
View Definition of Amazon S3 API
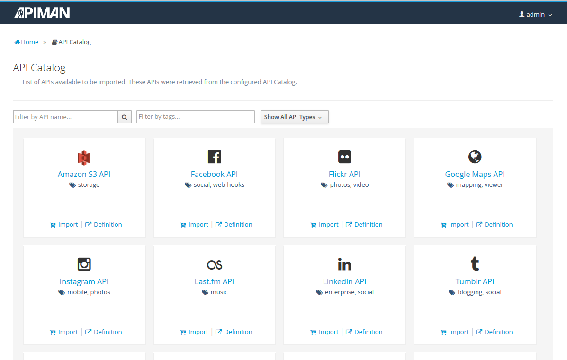[104, 225]
